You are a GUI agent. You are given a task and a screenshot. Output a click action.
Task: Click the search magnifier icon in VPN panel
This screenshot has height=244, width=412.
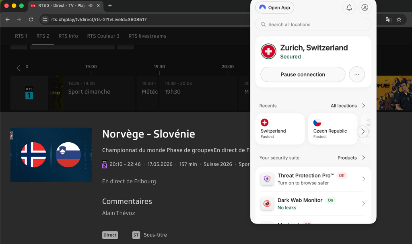pos(263,25)
